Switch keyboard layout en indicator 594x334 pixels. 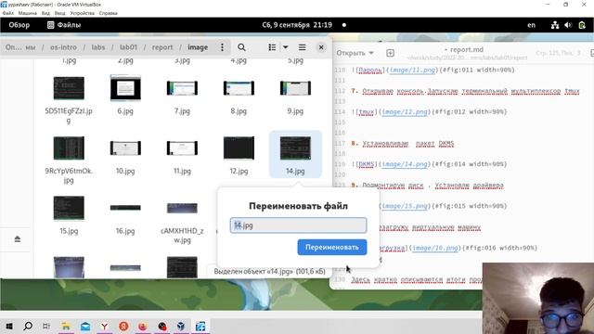[x=532, y=25]
